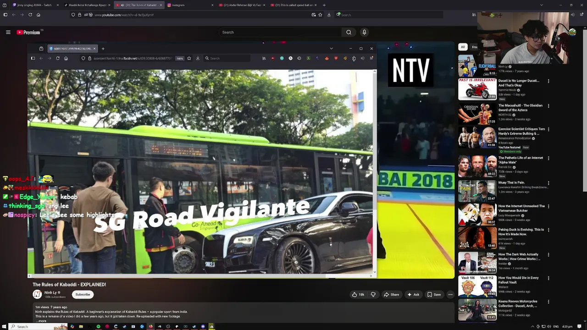Viewport: 587px width, 330px height.
Task: Go to browser home in main window
Action: tap(39, 15)
